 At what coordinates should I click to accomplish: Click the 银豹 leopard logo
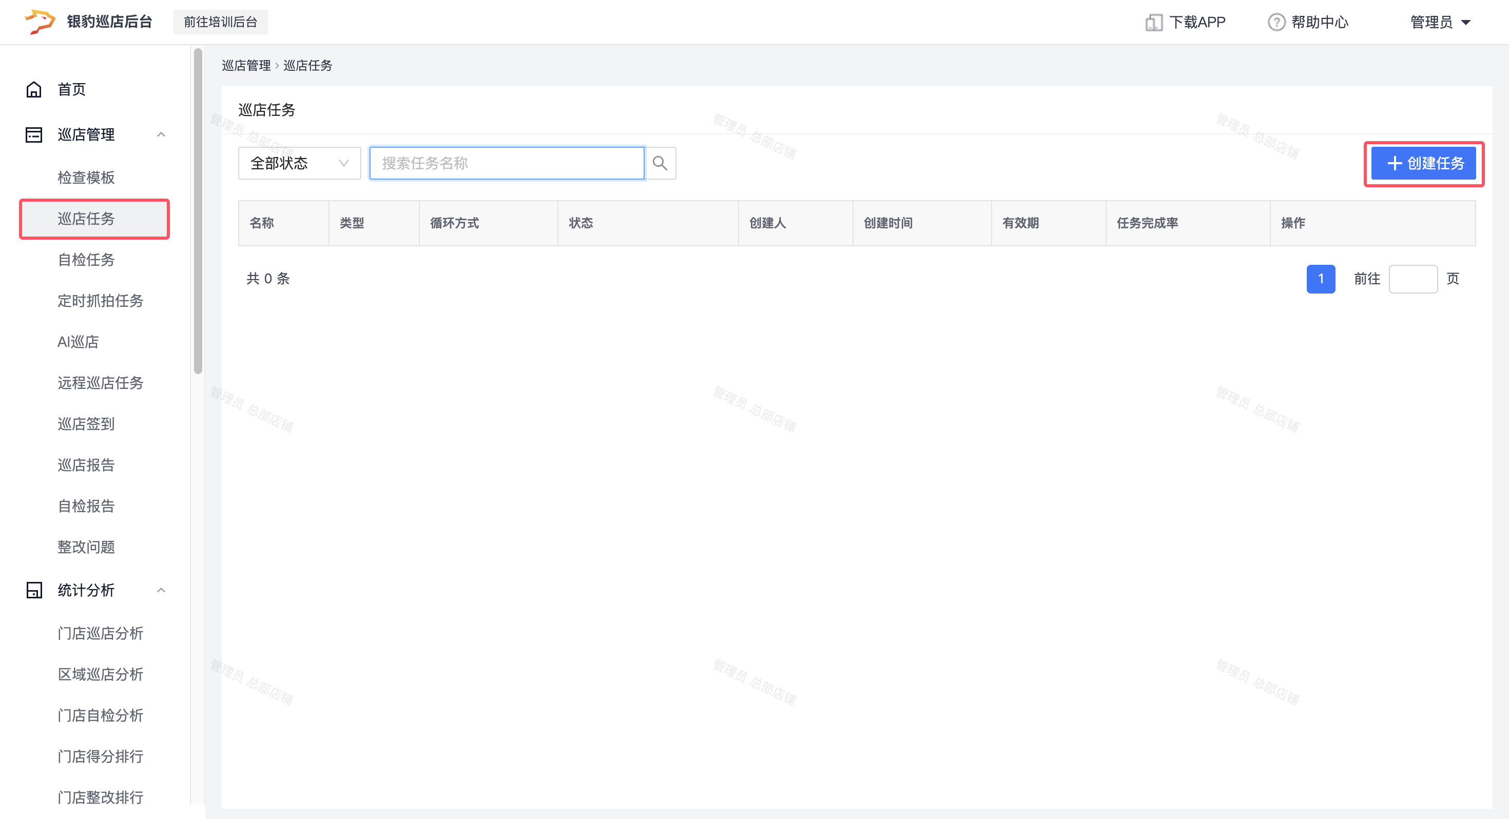(40, 22)
